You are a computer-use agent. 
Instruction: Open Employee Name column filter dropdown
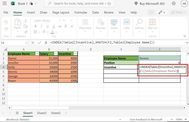click(x=36, y=54)
